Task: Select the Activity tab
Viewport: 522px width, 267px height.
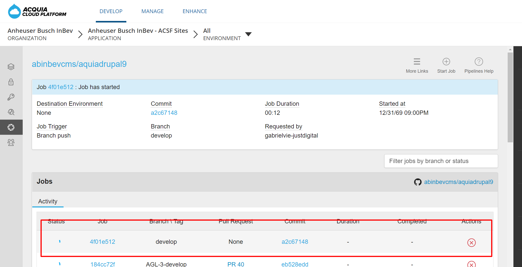Action: pyautogui.click(x=48, y=201)
